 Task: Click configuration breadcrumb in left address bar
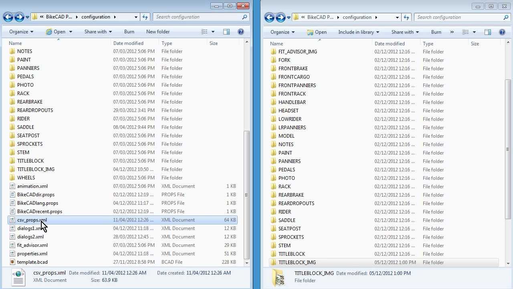96,17
